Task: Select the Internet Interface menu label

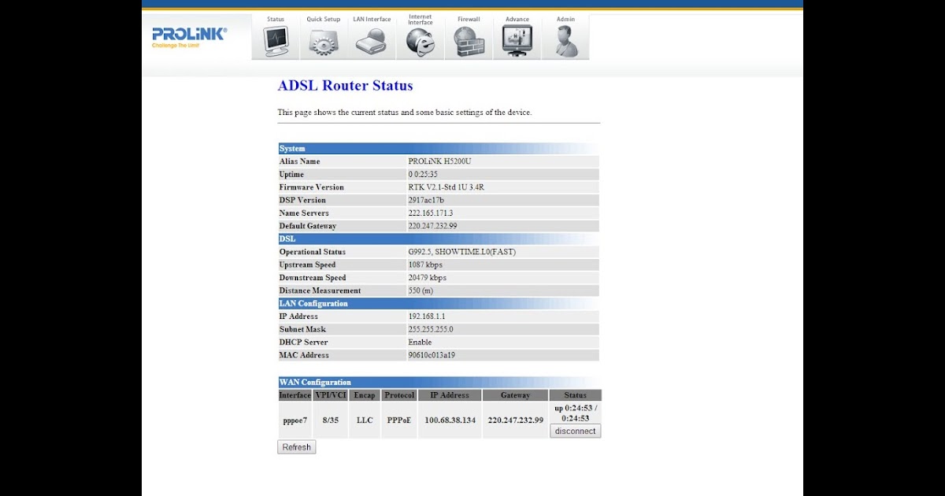Action: point(421,20)
